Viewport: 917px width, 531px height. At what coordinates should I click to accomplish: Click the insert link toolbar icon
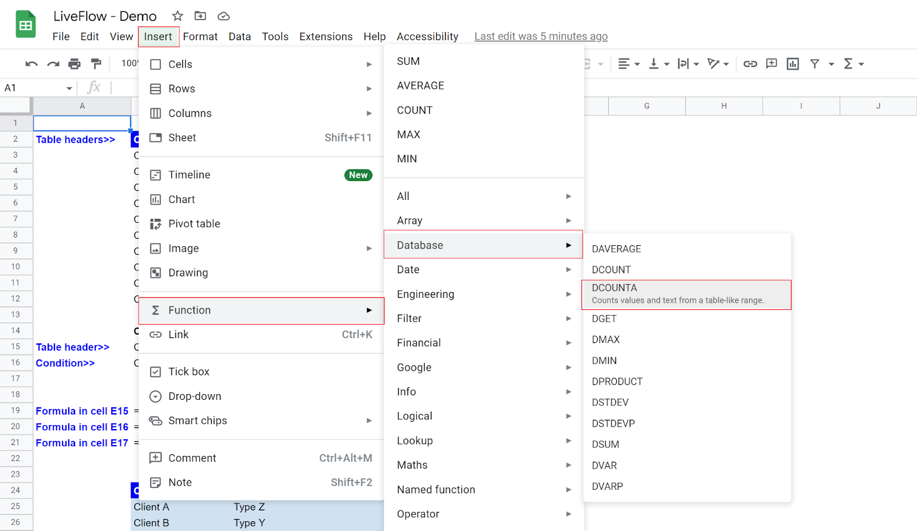[750, 64]
